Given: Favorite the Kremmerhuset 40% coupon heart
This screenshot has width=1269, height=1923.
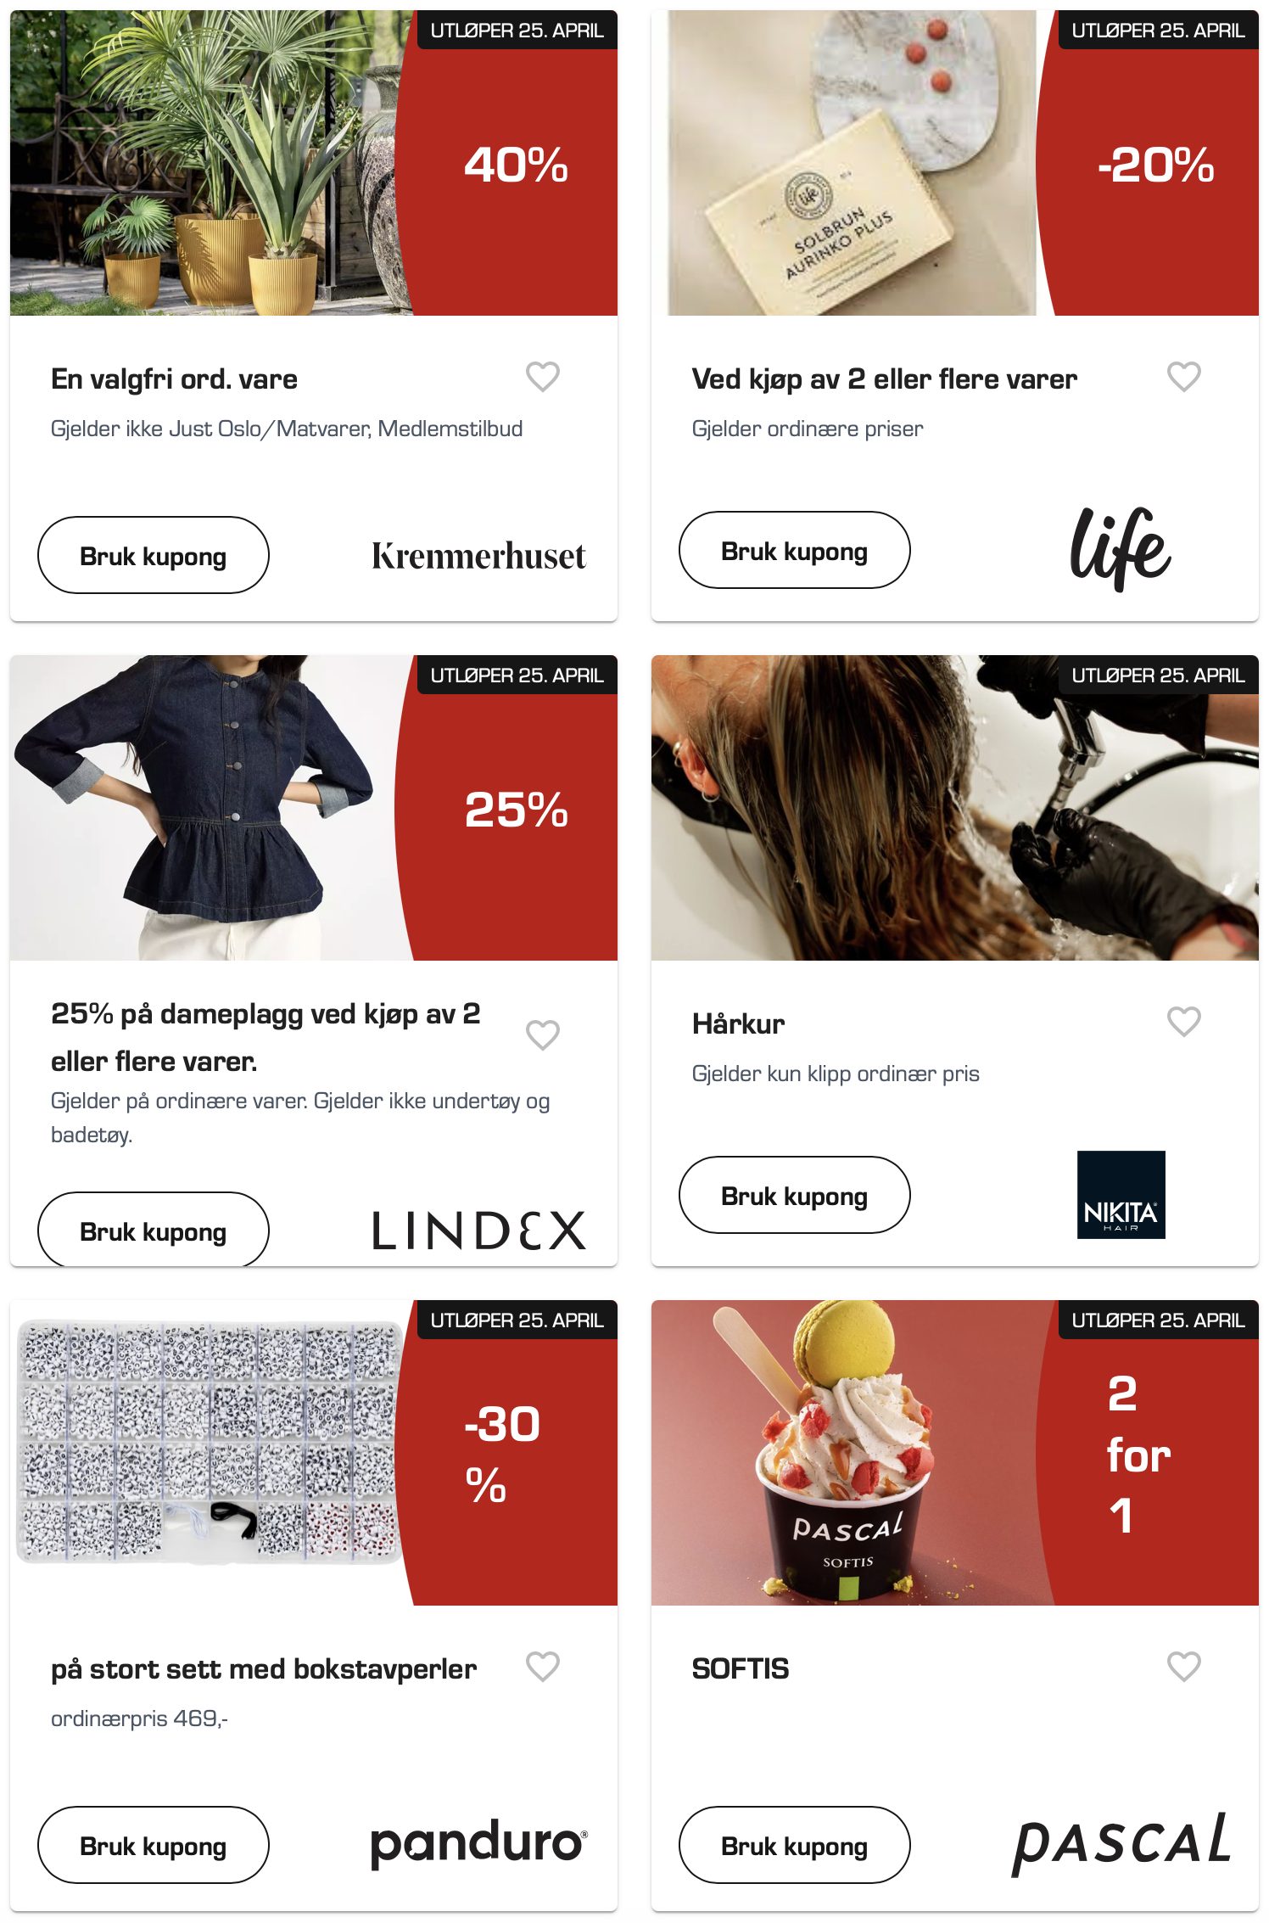Looking at the screenshot, I should coord(543,377).
